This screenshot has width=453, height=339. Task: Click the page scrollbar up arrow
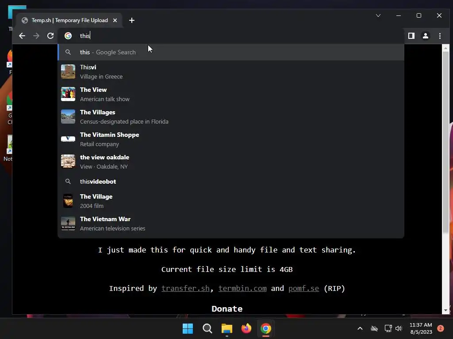pos(445,48)
